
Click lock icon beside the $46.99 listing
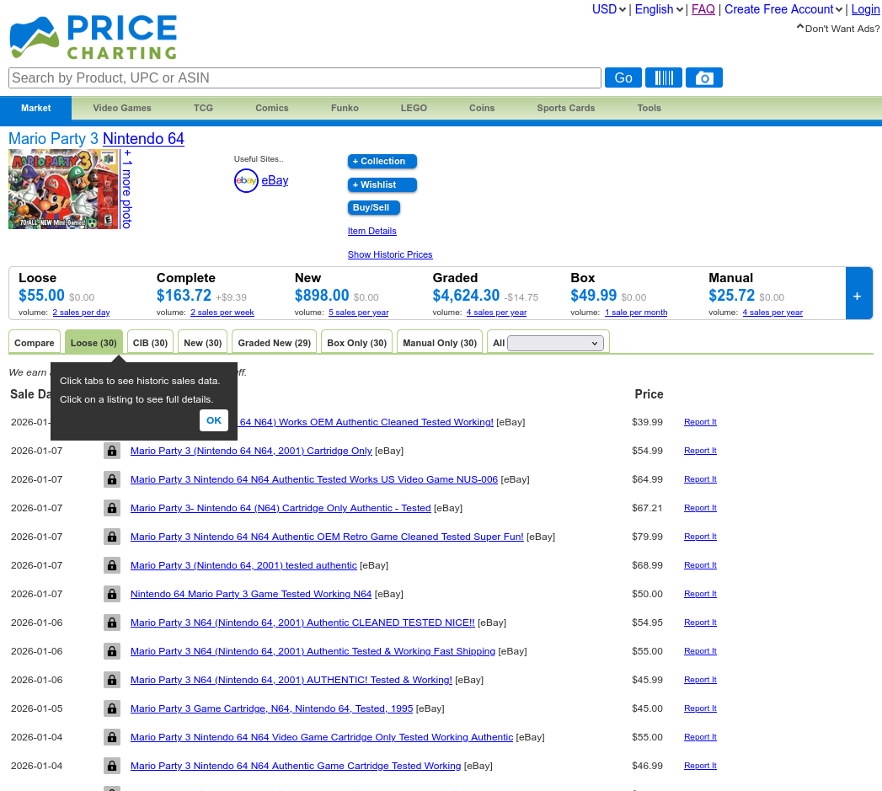111,766
